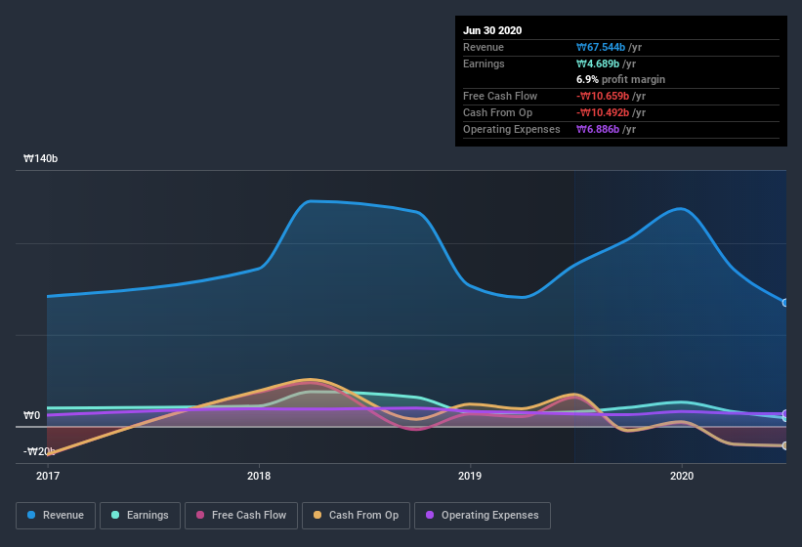Click the Jun 30 2020 tooltip date
The image size is (802, 547).
(x=492, y=30)
